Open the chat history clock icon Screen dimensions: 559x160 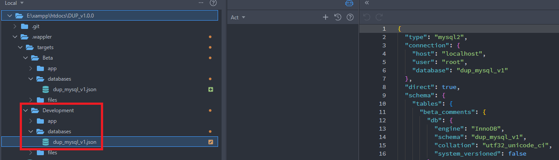tap(337, 17)
